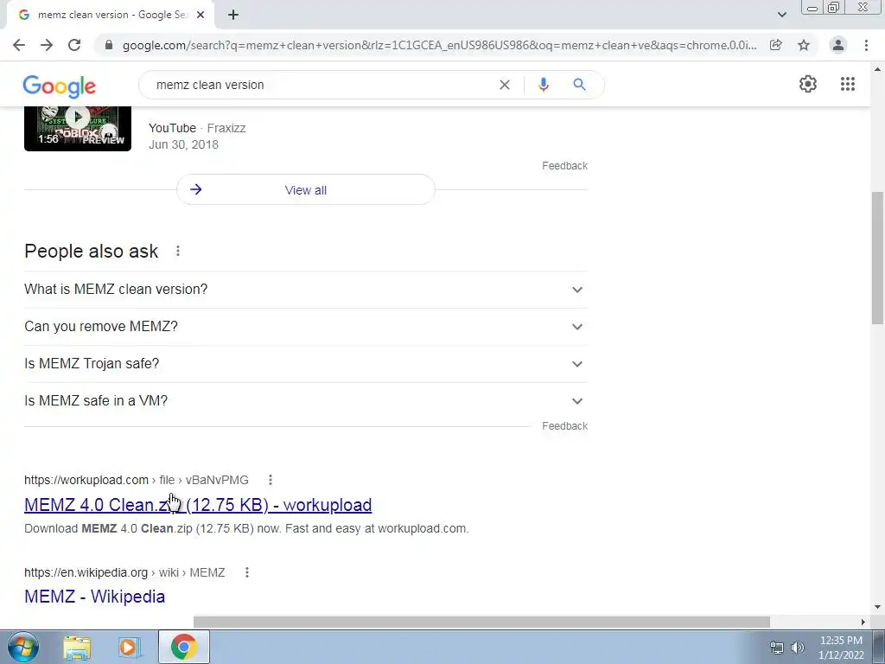Open options for workupload result

(x=271, y=480)
